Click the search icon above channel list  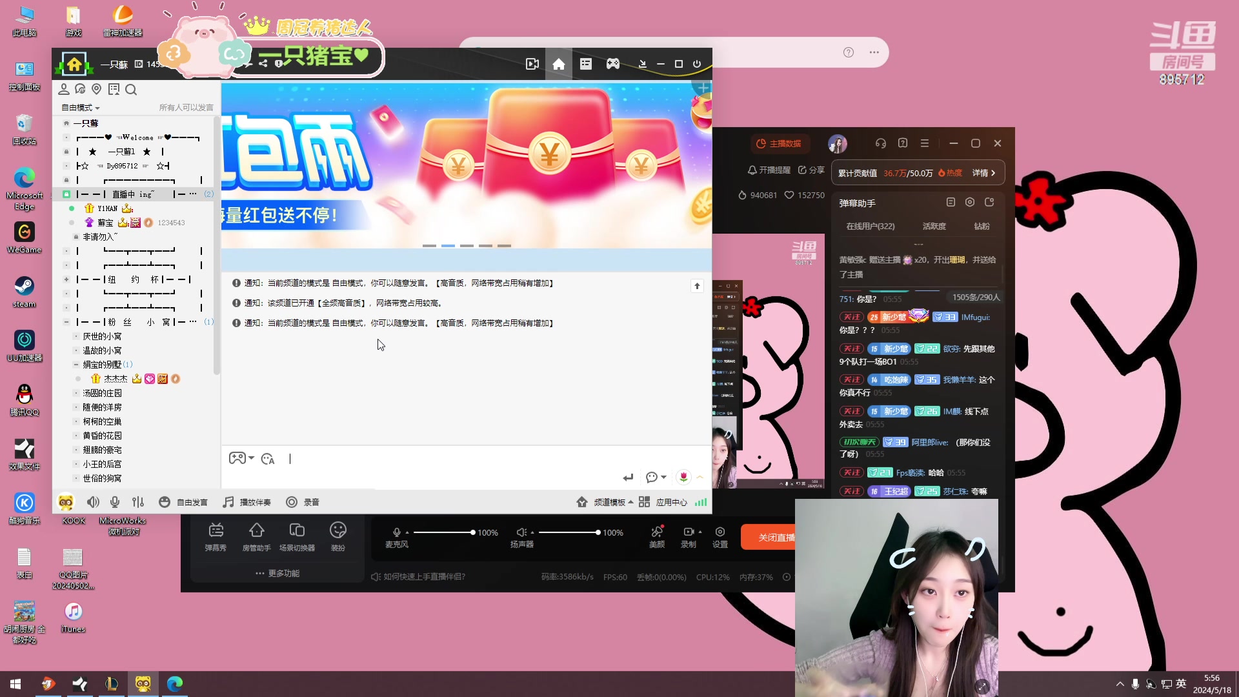point(131,90)
